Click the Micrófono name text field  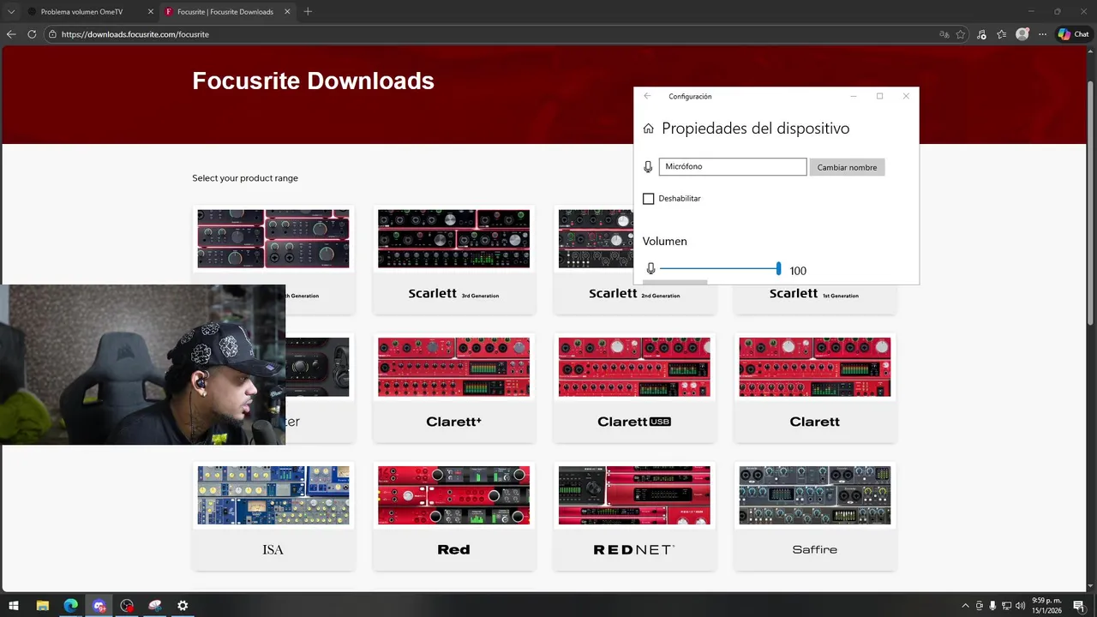tap(733, 167)
